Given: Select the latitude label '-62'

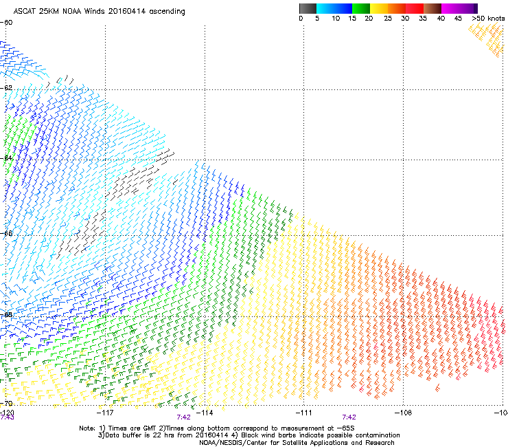Looking at the screenshot, I should coord(6,88).
